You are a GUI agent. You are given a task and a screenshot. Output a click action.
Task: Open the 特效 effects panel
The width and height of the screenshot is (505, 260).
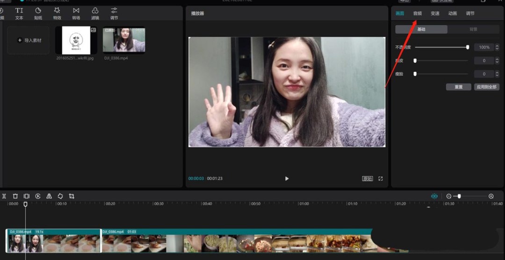57,14
